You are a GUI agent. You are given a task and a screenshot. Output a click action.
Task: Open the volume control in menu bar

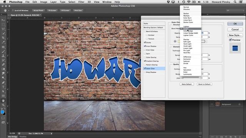coord(199,2)
